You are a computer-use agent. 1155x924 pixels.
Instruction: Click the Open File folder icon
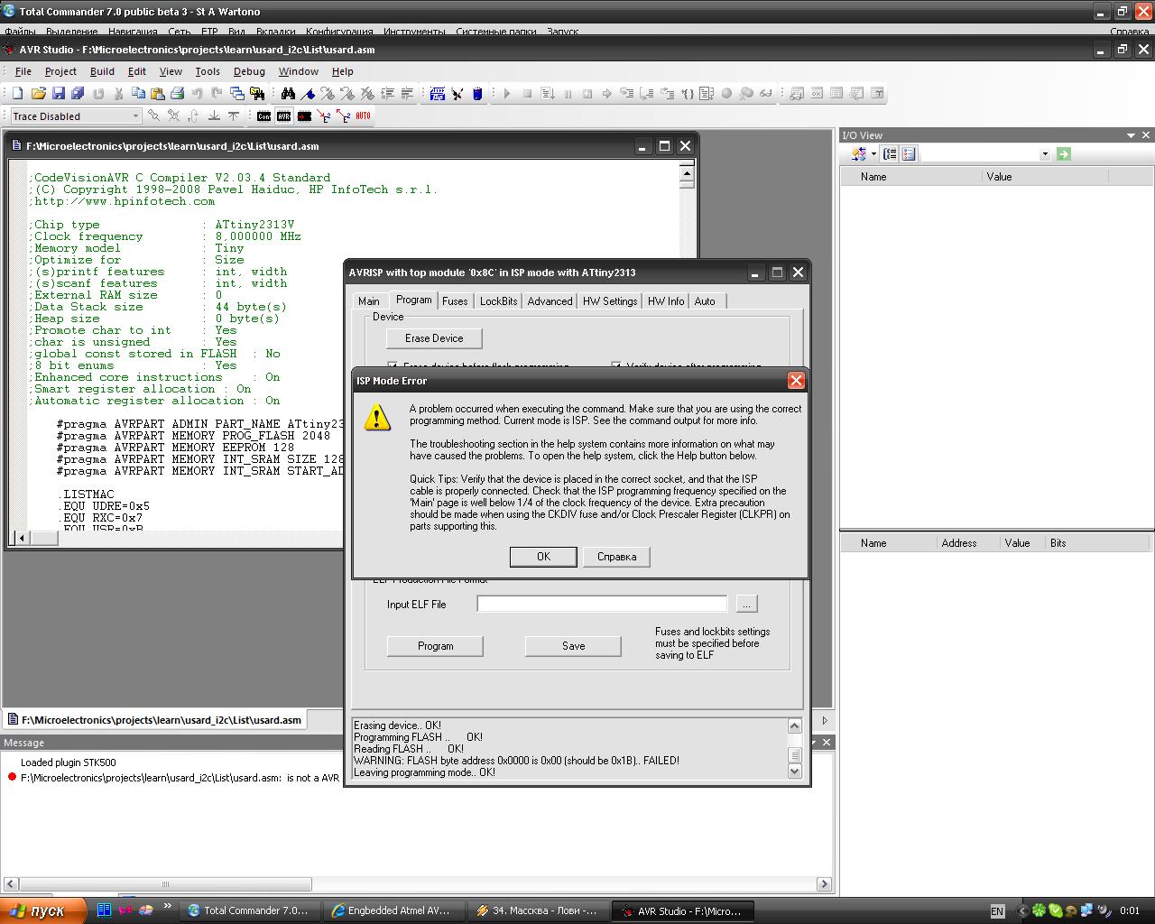click(x=38, y=93)
